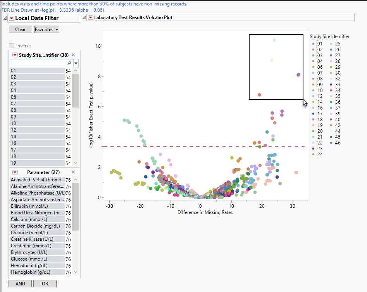Remove the Study Site Identifier filter with X
Viewport: 367px width, 292px height.
pos(73,55)
